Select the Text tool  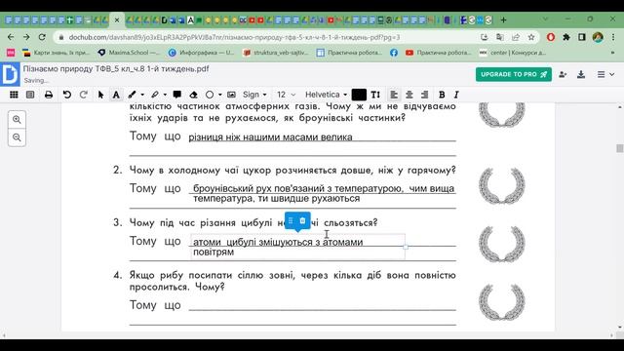[x=116, y=95]
